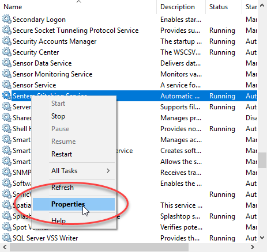Select the Secure Socket Tunneling Protocol Service row

coord(130,30)
